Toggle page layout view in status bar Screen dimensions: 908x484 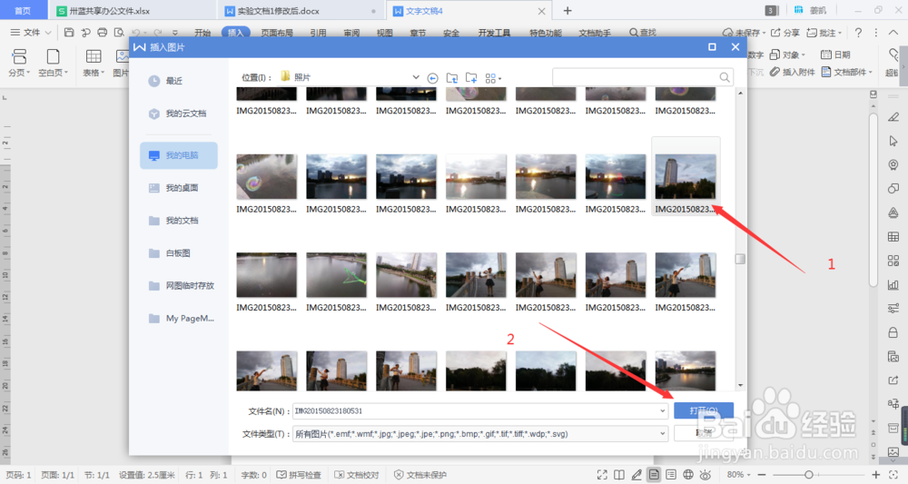pyautogui.click(x=654, y=475)
